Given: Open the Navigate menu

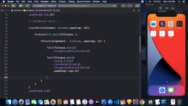Looking at the screenshot, I should [x=44, y=1].
